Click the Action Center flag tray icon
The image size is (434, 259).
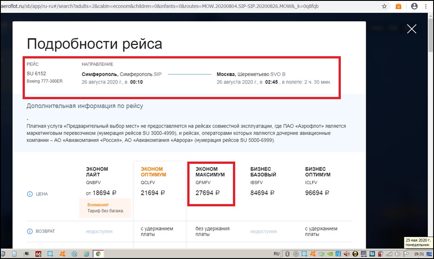(x=406, y=254)
